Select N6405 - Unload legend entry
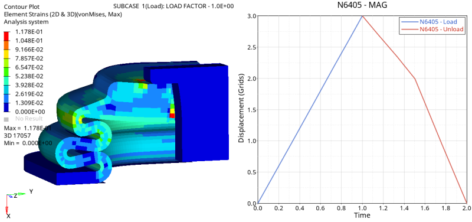The width and height of the screenshot is (472, 222). [x=432, y=30]
